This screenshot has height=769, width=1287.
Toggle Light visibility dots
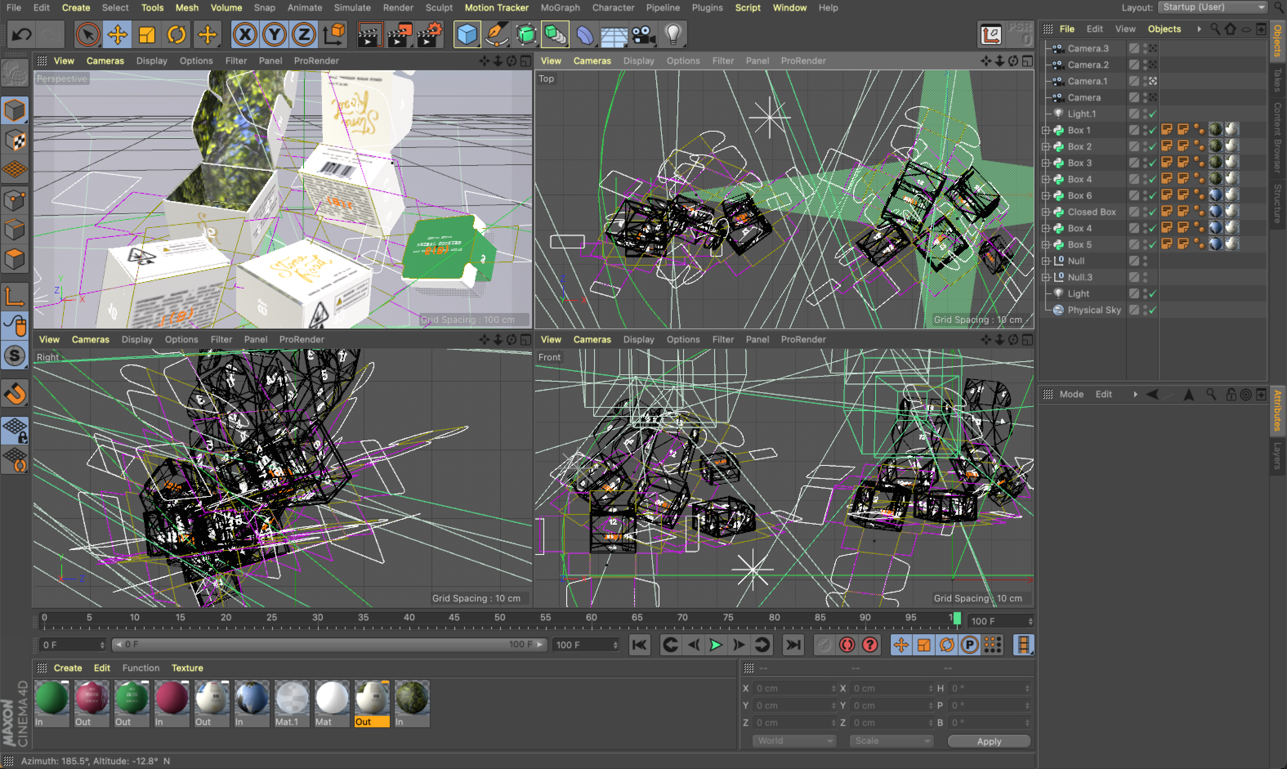tap(1145, 294)
